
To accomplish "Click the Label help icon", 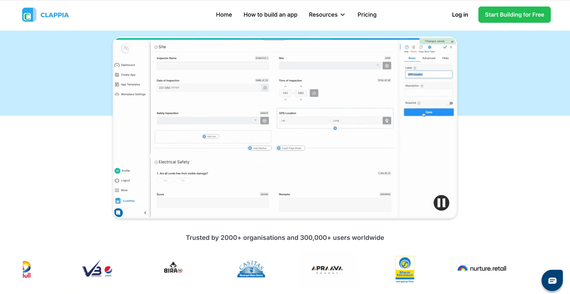I will pyautogui.click(x=415, y=68).
